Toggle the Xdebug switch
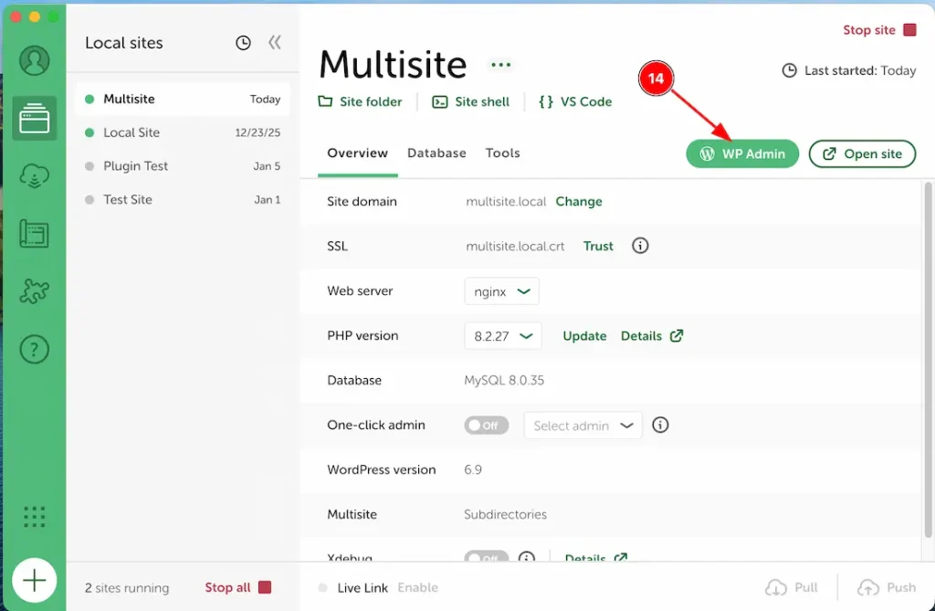Image resolution: width=935 pixels, height=611 pixels. (486, 557)
